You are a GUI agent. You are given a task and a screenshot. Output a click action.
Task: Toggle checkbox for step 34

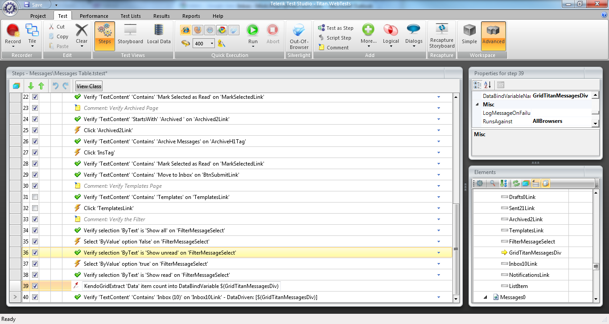[35, 231]
